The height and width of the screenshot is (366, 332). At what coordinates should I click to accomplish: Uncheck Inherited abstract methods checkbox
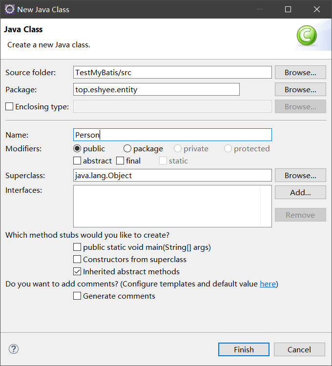click(77, 271)
